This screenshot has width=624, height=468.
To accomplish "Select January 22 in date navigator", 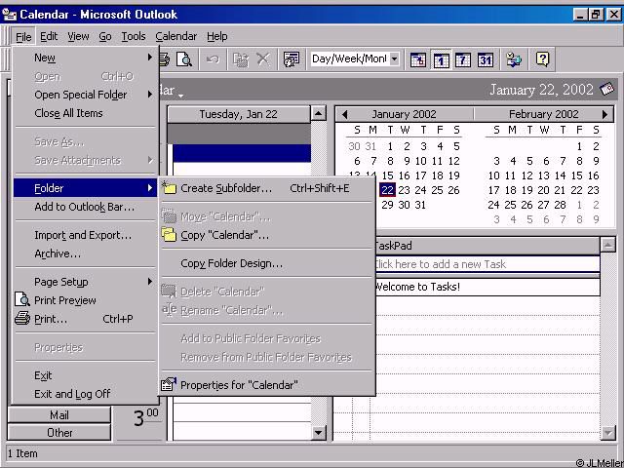I will pos(387,190).
